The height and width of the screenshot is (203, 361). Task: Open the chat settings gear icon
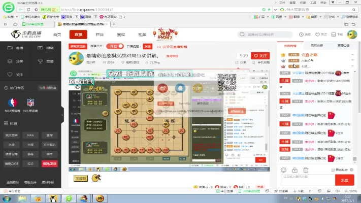click(351, 170)
